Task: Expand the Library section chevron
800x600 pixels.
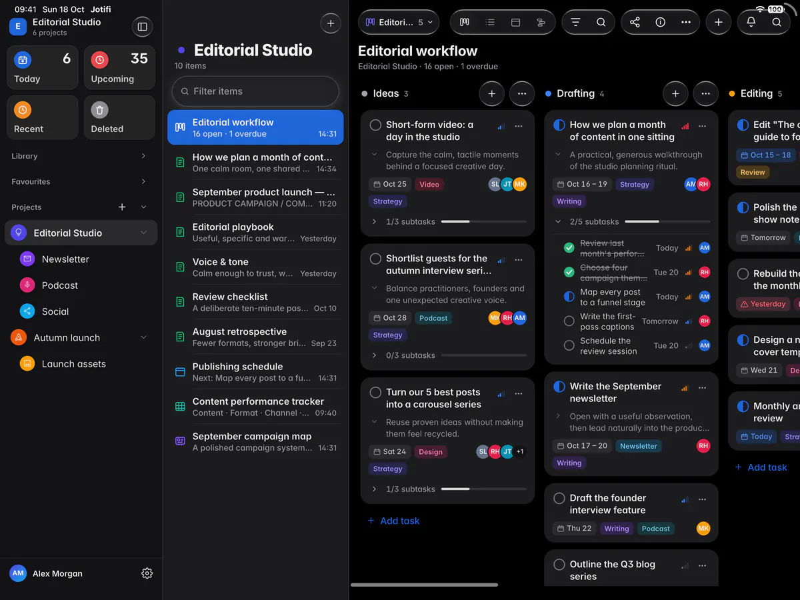Action: (143, 156)
